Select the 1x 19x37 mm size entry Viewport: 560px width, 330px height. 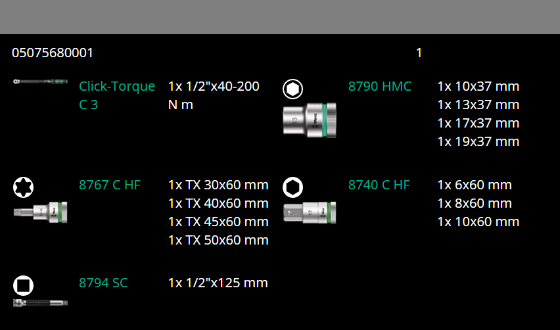478,141
